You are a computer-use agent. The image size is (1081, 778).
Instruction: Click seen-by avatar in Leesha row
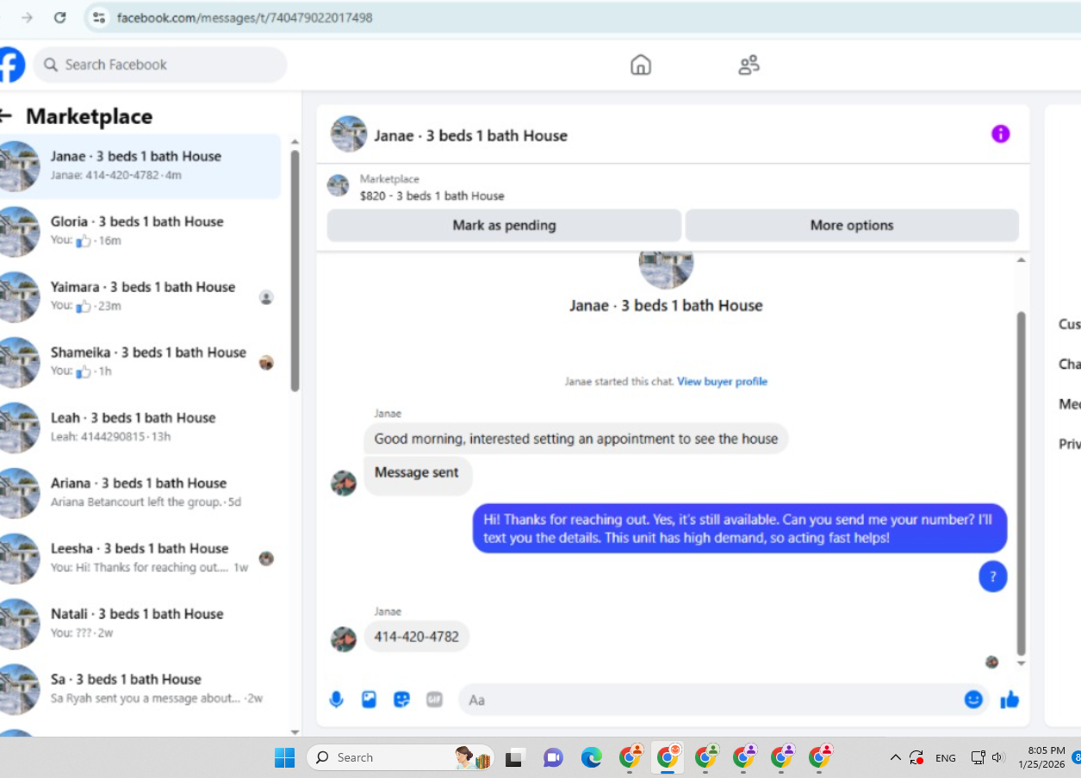(x=266, y=558)
